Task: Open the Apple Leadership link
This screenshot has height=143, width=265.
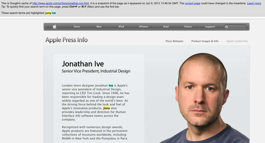Action: tap(237, 41)
